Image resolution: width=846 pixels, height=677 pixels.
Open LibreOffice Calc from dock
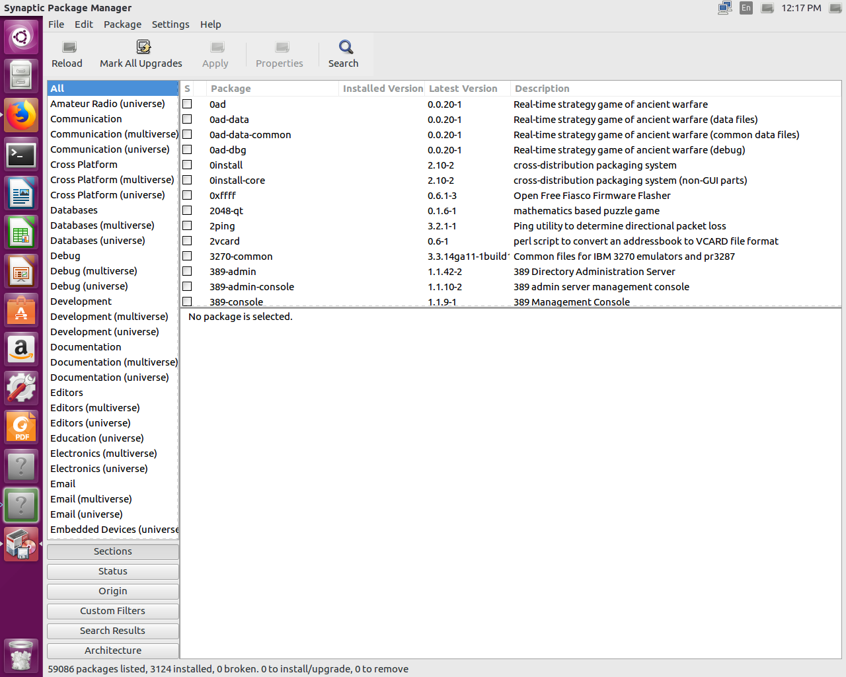(x=21, y=233)
